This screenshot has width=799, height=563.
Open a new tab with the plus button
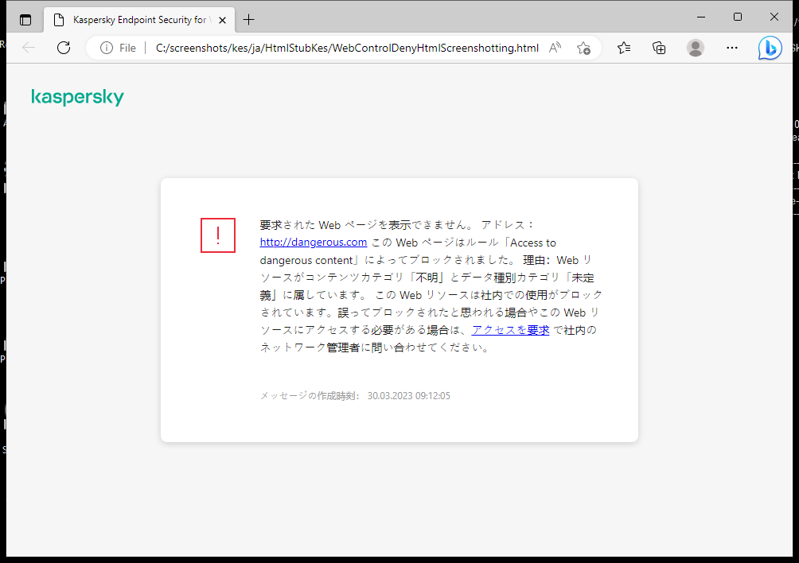tap(247, 19)
